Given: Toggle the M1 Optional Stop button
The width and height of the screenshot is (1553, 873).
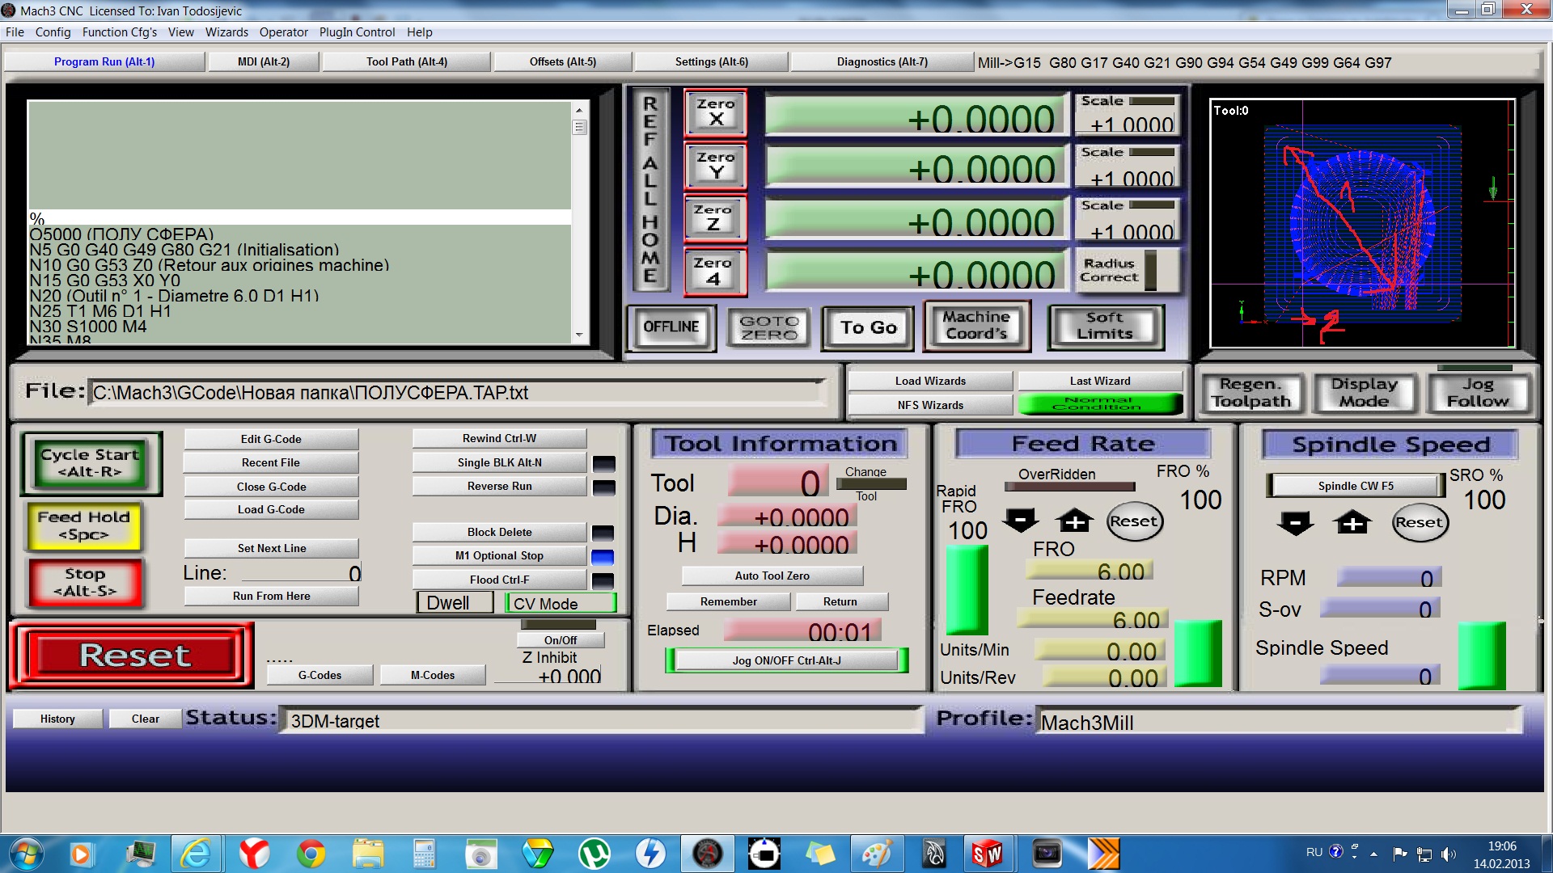Looking at the screenshot, I should (499, 555).
